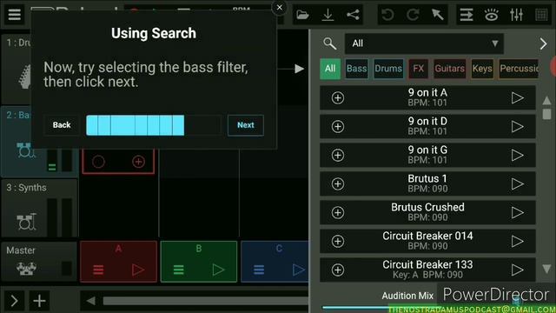Expand the bottom-left chevron panel
The height and width of the screenshot is (313, 556).
(14, 301)
